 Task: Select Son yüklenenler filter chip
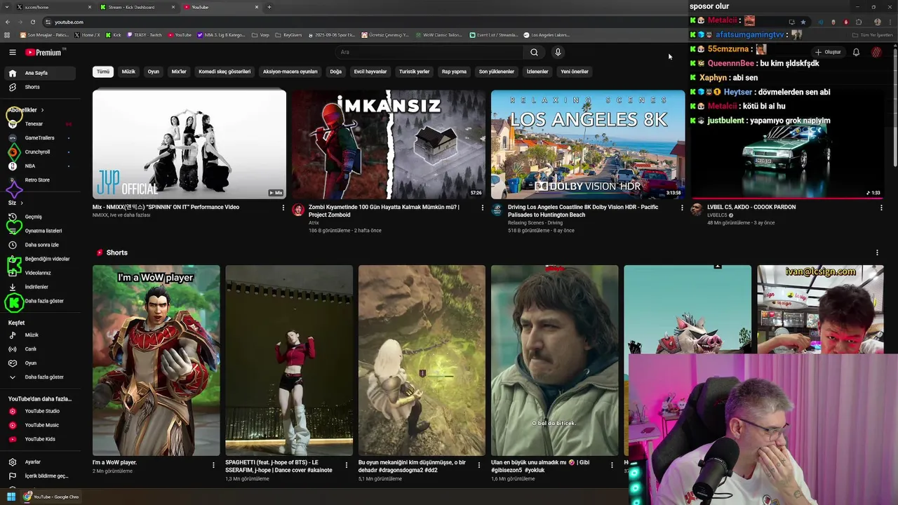[497, 72]
